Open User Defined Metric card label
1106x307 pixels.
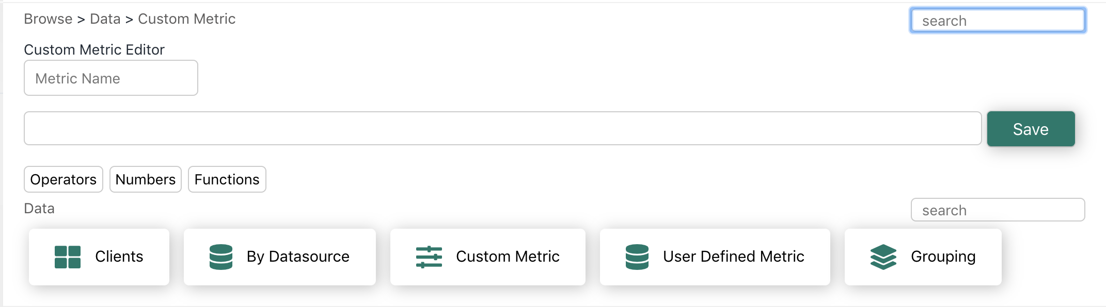click(x=733, y=257)
